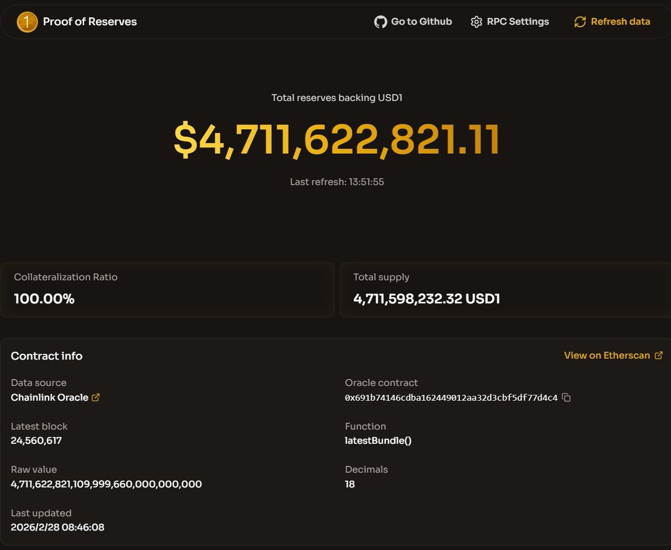
Task: Follow the "Chainlink Oracle" data source link
Action: 49,397
